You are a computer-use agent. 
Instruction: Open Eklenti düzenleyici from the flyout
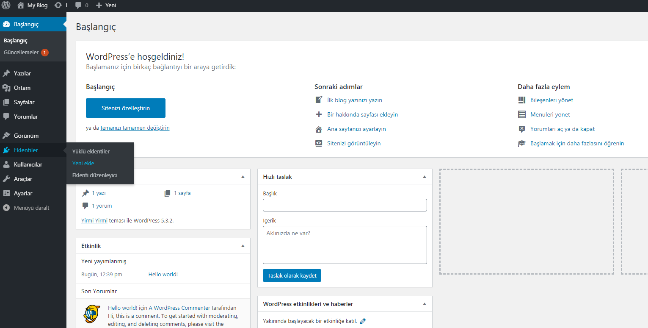pyautogui.click(x=94, y=175)
